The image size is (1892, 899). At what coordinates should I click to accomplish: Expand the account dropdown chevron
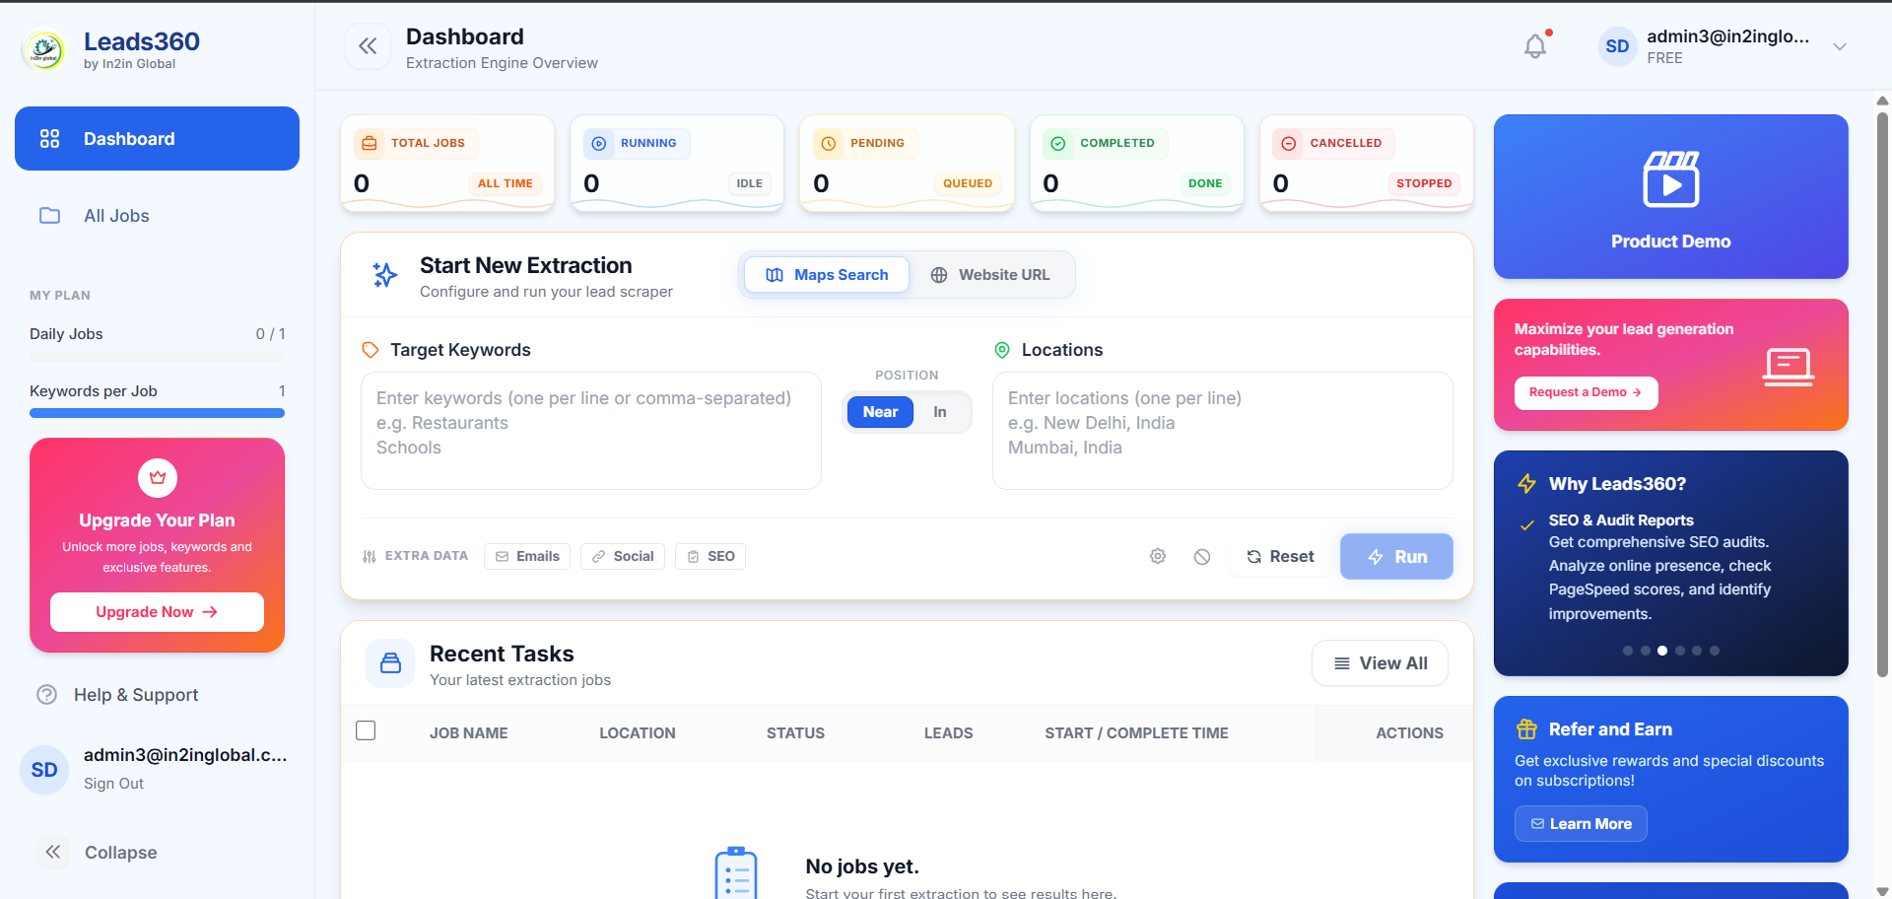point(1839,46)
